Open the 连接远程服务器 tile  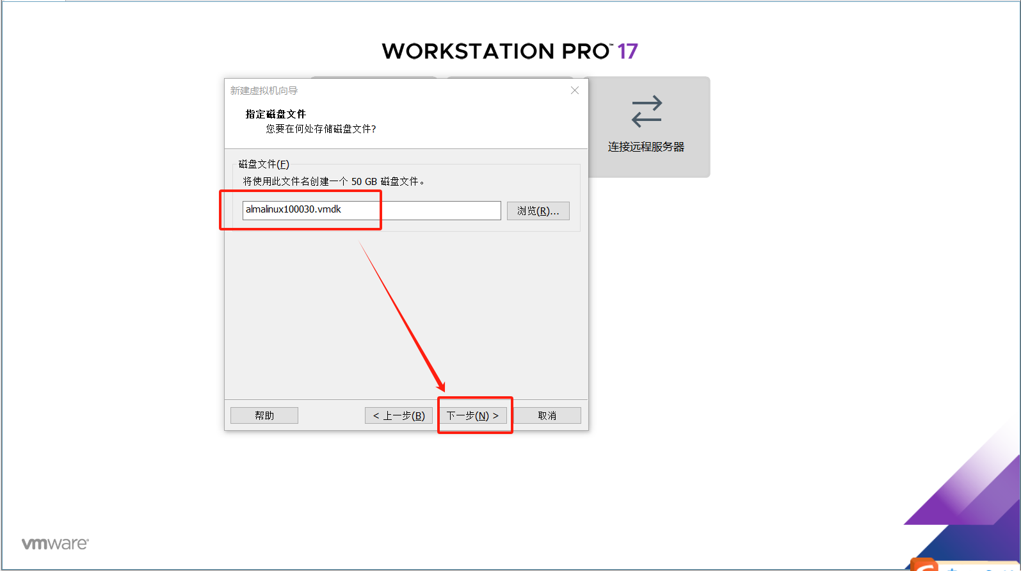(x=647, y=127)
